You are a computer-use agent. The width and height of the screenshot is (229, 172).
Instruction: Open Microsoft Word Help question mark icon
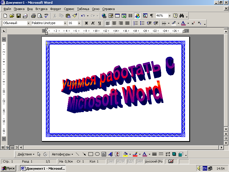click(x=175, y=16)
